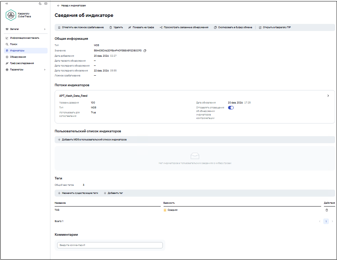Screen dimensions: 337x260
Task: Open the documentation book icon
Action: click(x=46, y=4)
